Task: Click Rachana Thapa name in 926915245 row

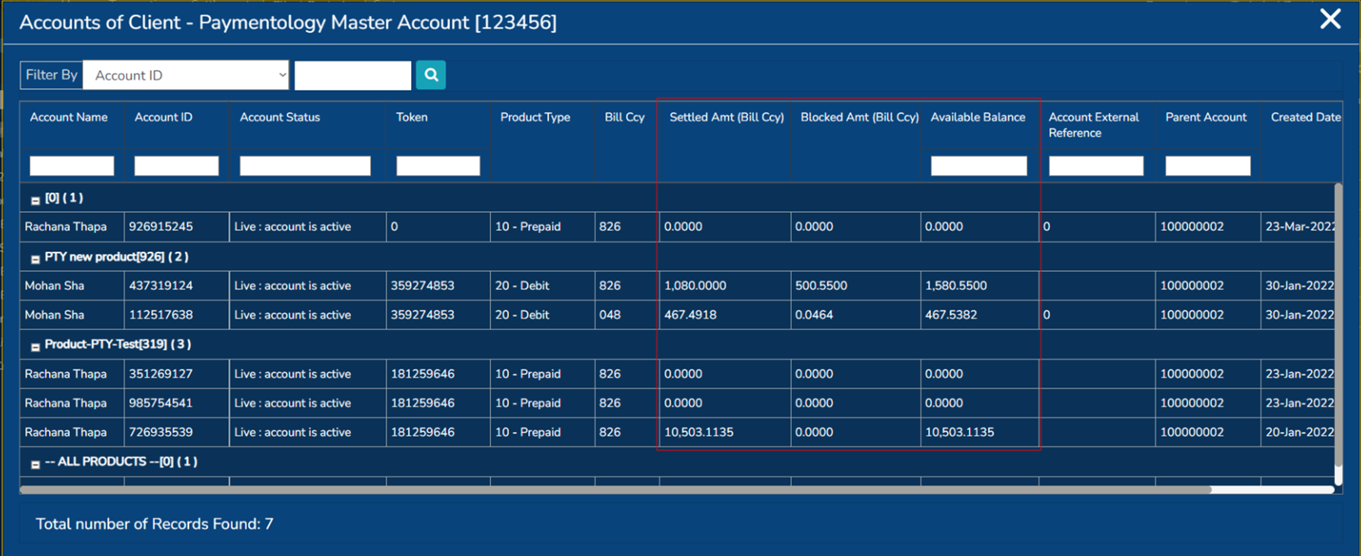Action: pyautogui.click(x=66, y=227)
